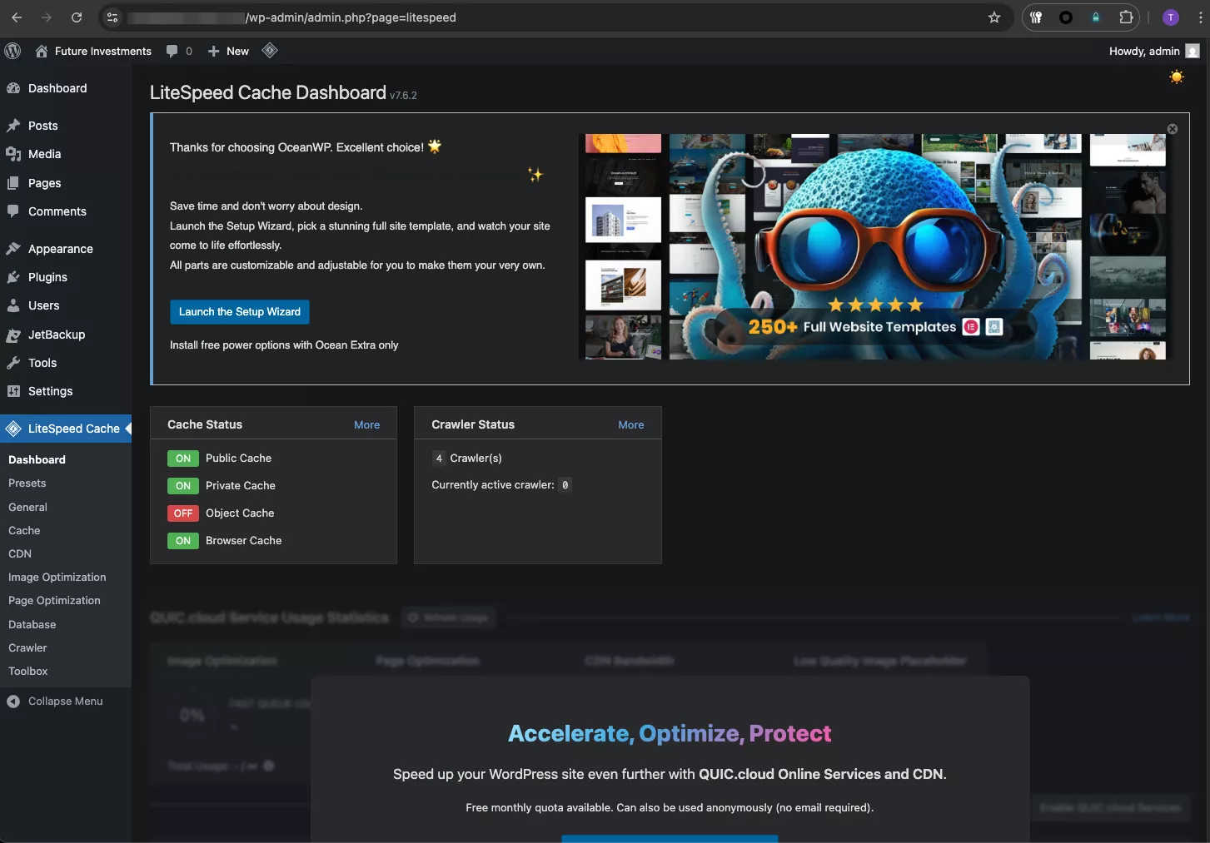Click the WordPress logo icon
1210x843 pixels.
(12, 51)
